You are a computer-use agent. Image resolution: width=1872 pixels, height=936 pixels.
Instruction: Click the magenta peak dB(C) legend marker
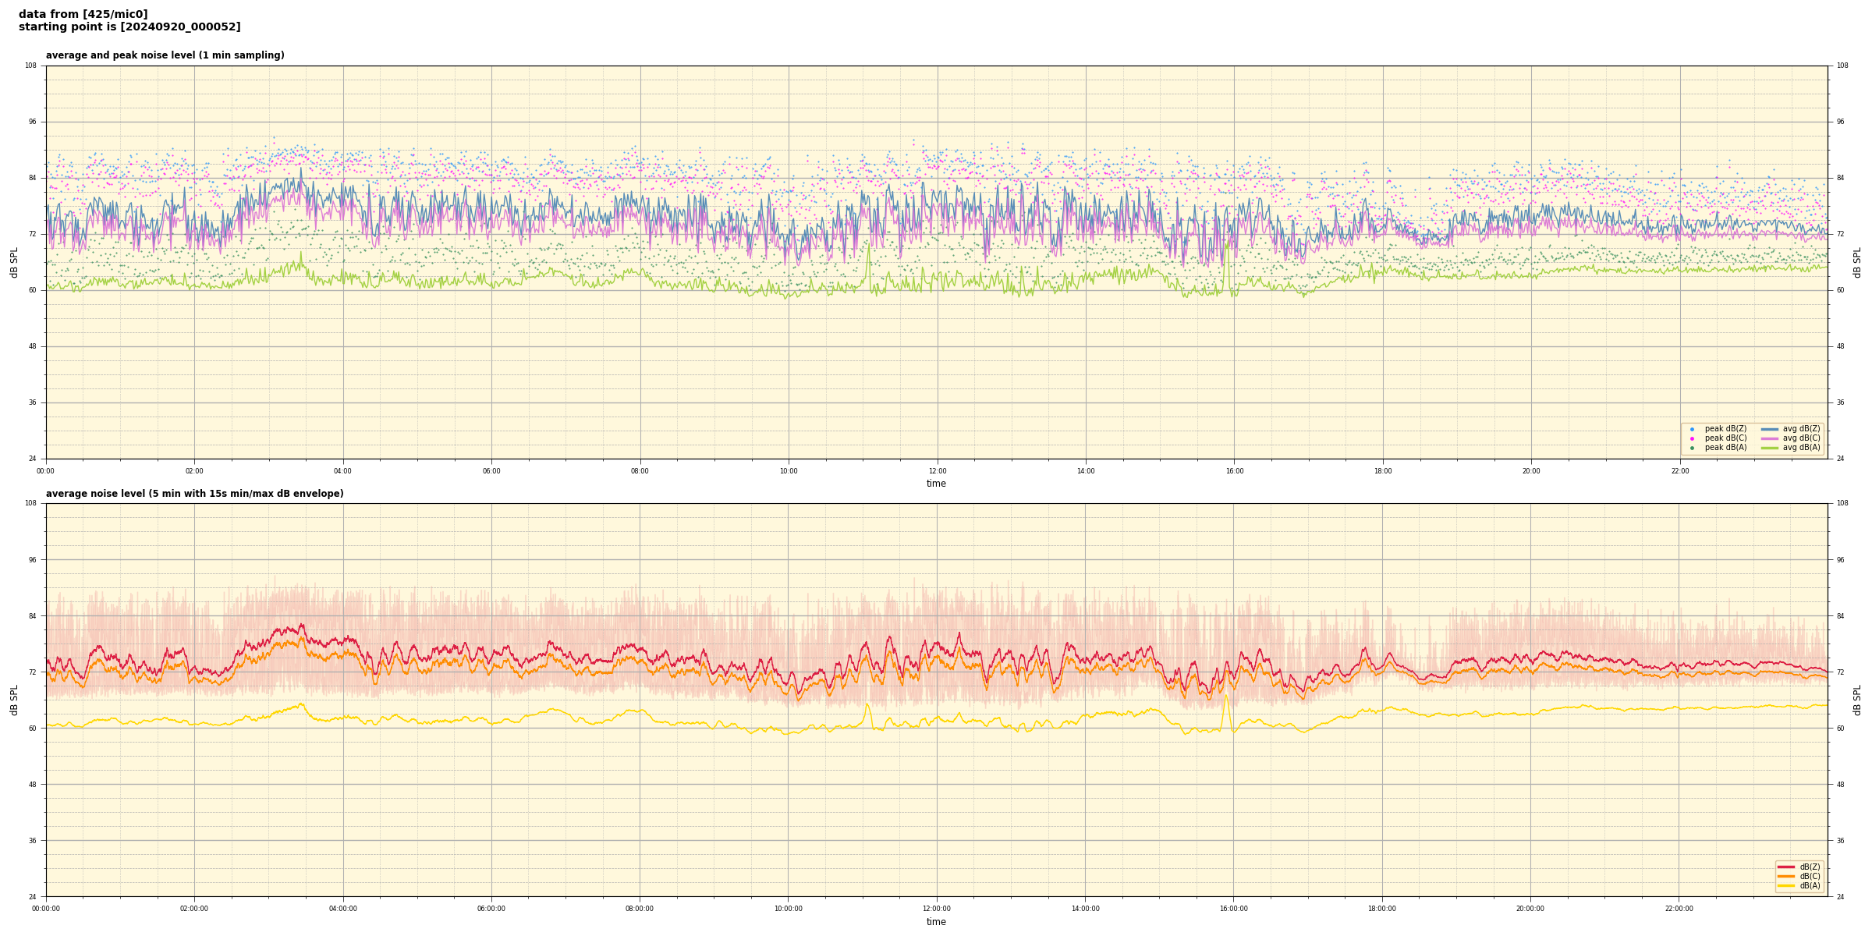[x=1692, y=438]
